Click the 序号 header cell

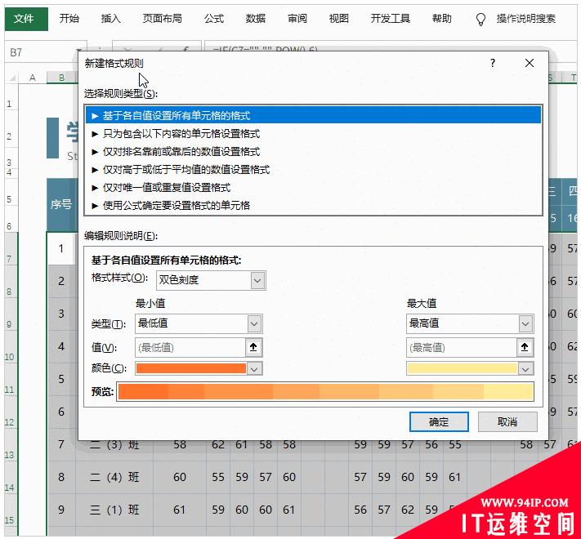coord(61,205)
